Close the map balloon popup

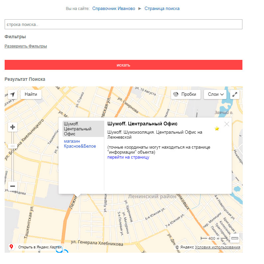(227, 124)
